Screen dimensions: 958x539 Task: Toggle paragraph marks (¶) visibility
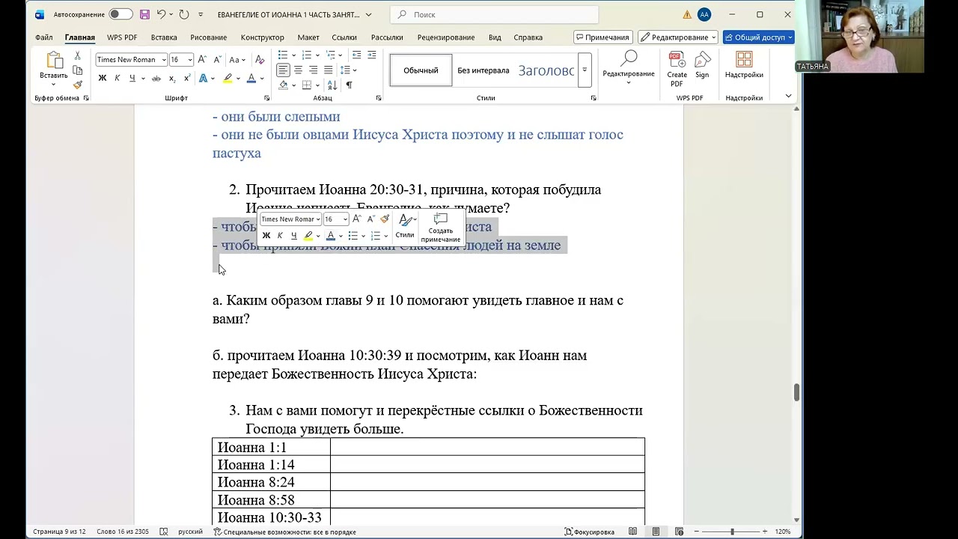[349, 85]
